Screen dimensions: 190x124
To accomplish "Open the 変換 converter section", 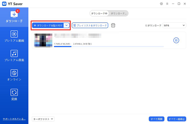I will point(14,95).
